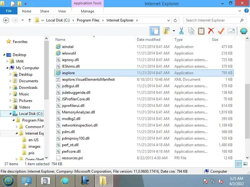This screenshot has width=250, height=187.
Task: Select the iexplore application file icon
Action: (x=58, y=73)
